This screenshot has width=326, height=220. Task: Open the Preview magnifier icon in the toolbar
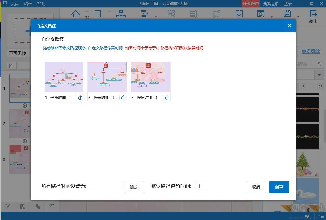coord(260,14)
